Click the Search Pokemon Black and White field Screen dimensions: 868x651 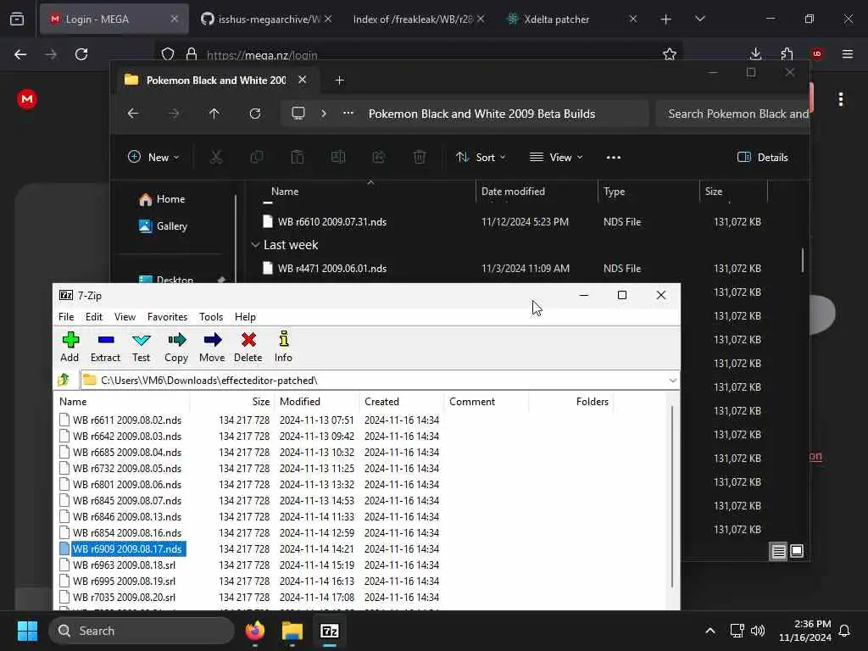733,114
